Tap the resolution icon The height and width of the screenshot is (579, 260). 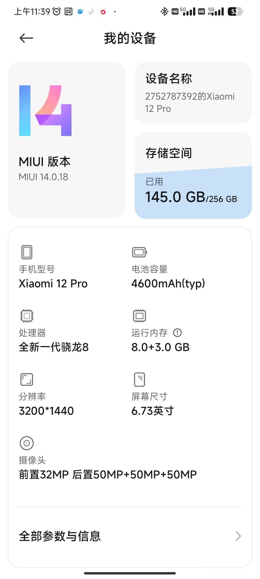point(27,380)
